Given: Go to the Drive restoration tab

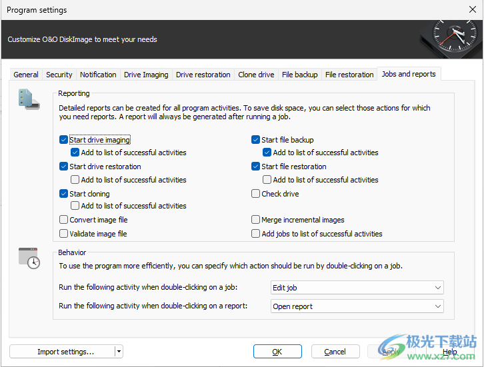Looking at the screenshot, I should [203, 75].
